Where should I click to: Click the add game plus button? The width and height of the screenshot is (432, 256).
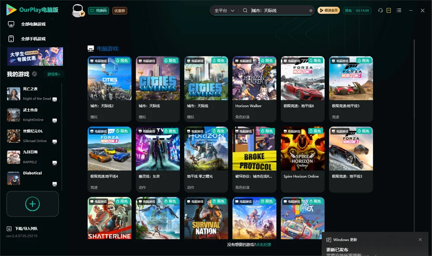coord(32,204)
